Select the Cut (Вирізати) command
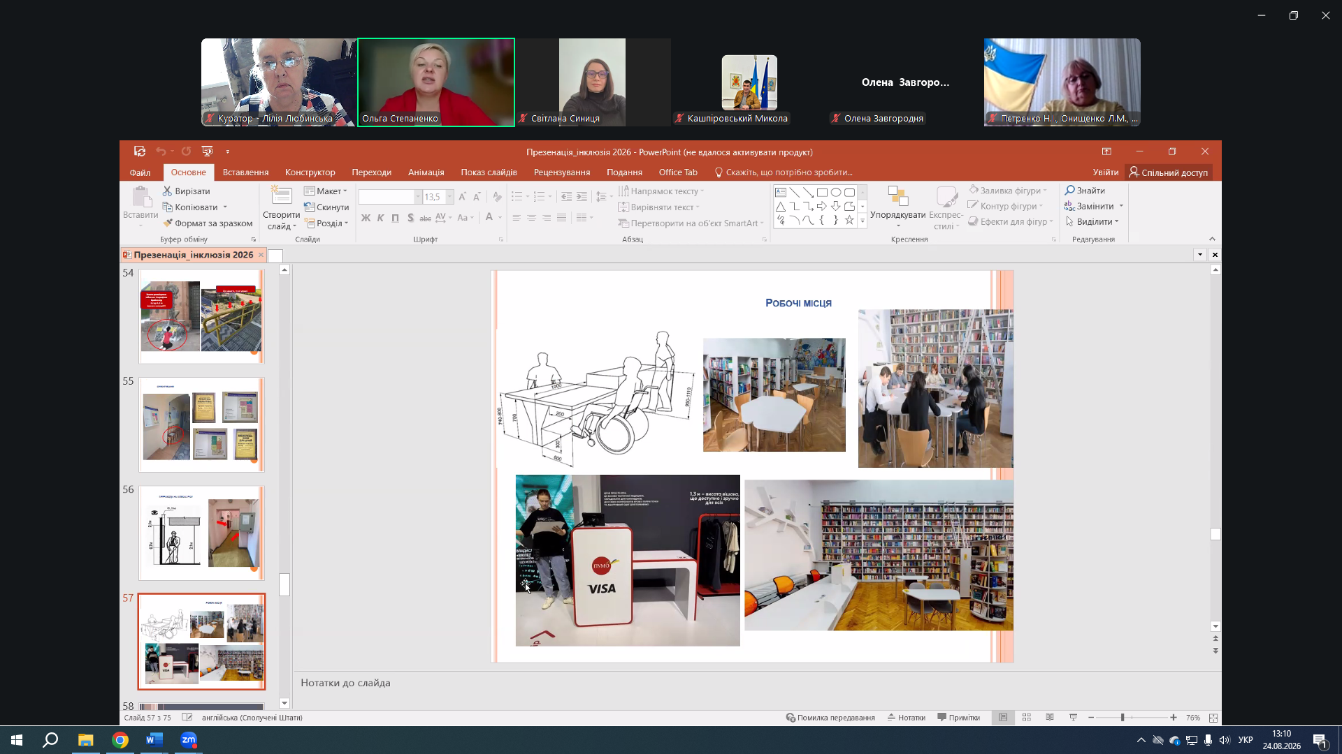The height and width of the screenshot is (754, 1342). (187, 191)
